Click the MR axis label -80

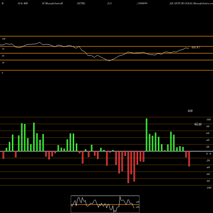pyautogui.click(x=208, y=181)
